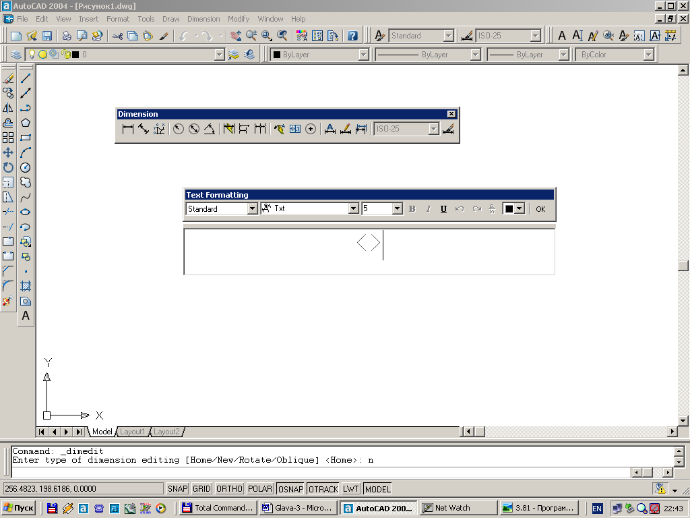
Task: Select the Line tool in the Draw toolbar
Action: (x=26, y=78)
